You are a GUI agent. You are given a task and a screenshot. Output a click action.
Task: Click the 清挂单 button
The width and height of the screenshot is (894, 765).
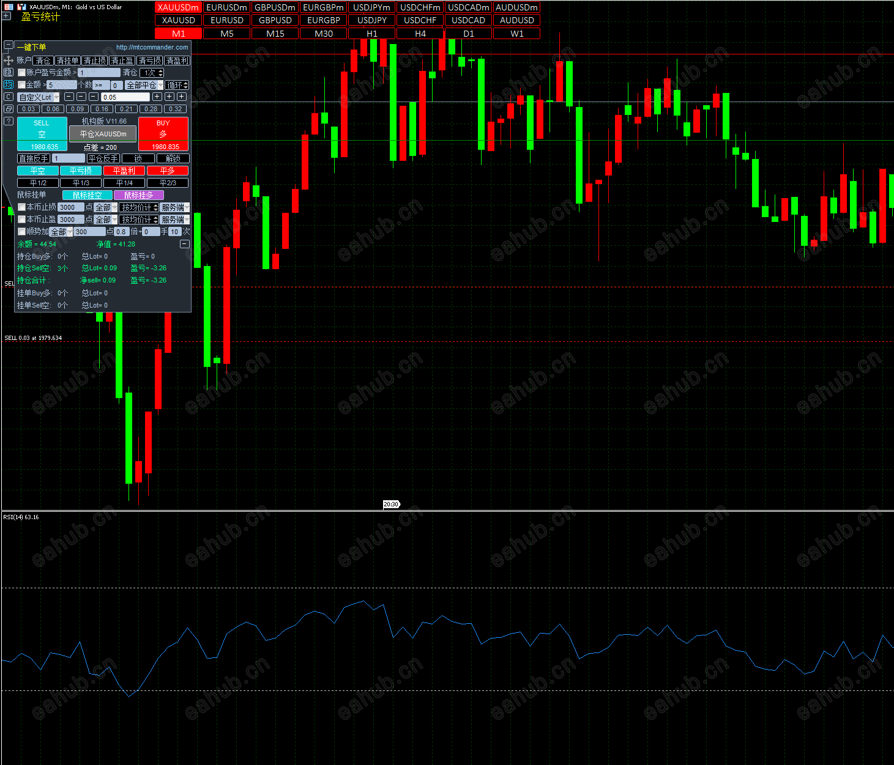[67, 61]
